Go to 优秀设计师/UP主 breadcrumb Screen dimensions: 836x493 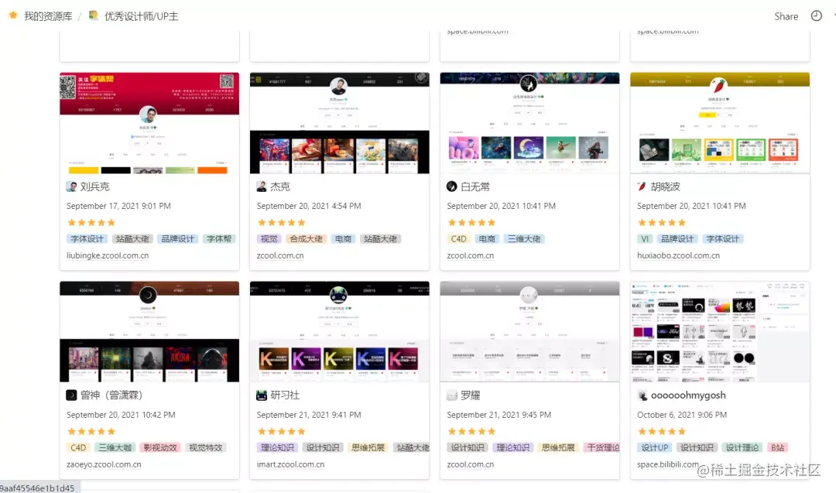point(142,16)
